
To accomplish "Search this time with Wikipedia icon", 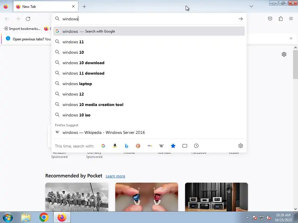I will click(x=161, y=146).
